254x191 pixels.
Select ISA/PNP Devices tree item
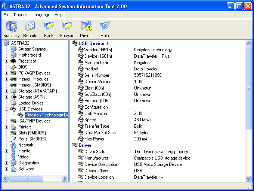click(34, 121)
